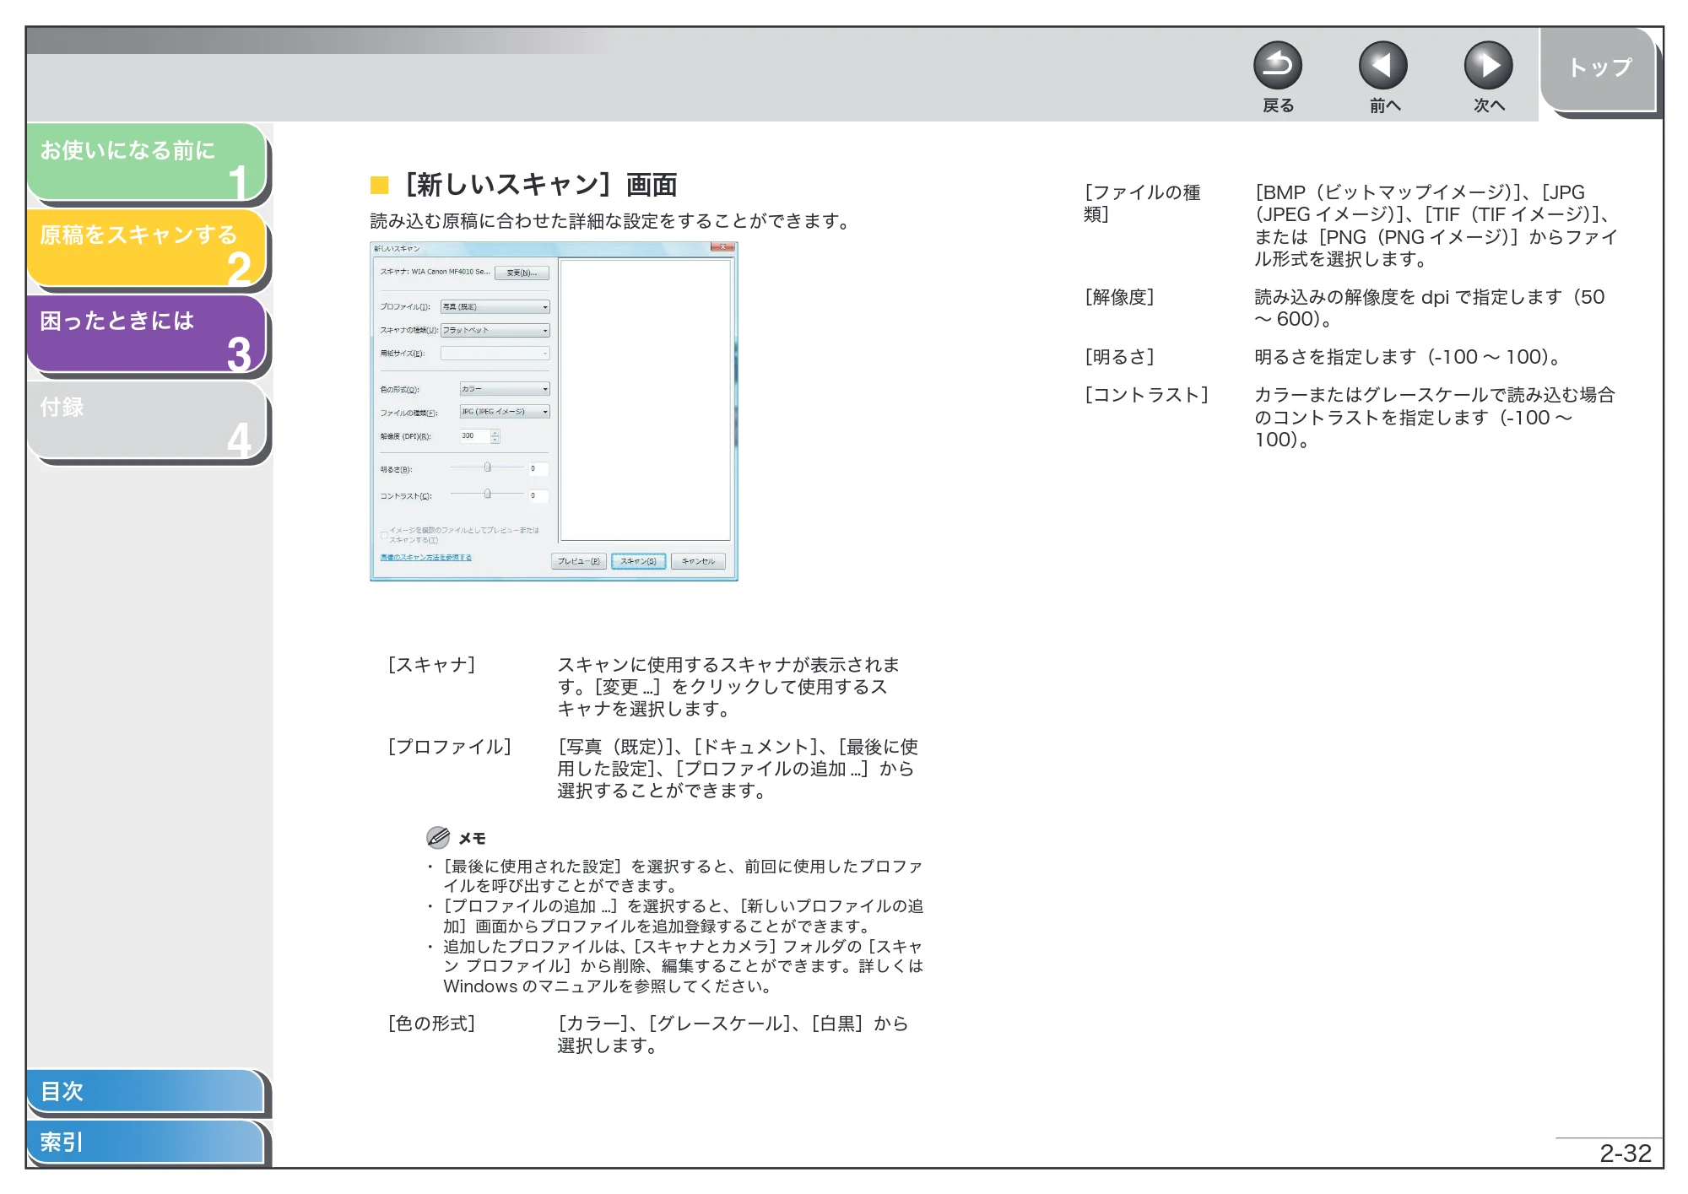Open the 索引 (index) button
Screen dimensions: 1688x1194
point(145,1142)
